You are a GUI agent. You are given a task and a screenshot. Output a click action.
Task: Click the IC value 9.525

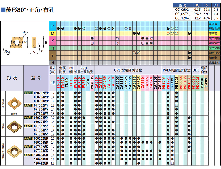(x=198, y=14)
